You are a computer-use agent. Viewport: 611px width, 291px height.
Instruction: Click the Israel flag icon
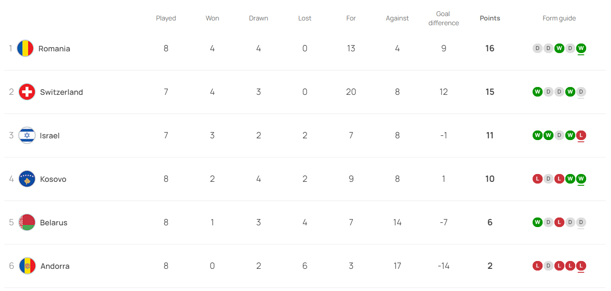click(x=27, y=135)
